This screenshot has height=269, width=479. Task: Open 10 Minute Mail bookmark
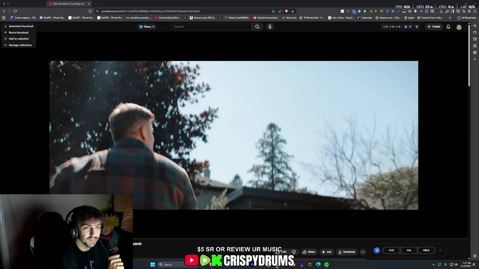(x=311, y=18)
